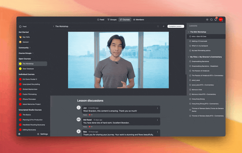Click the red icon next to Gimbal Masterclass

pyautogui.click(x=20, y=89)
